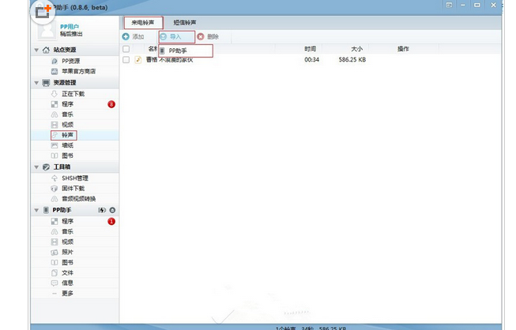Click the charging lightning icon on PP助手 device row
This screenshot has width=516, height=330.
tap(102, 210)
